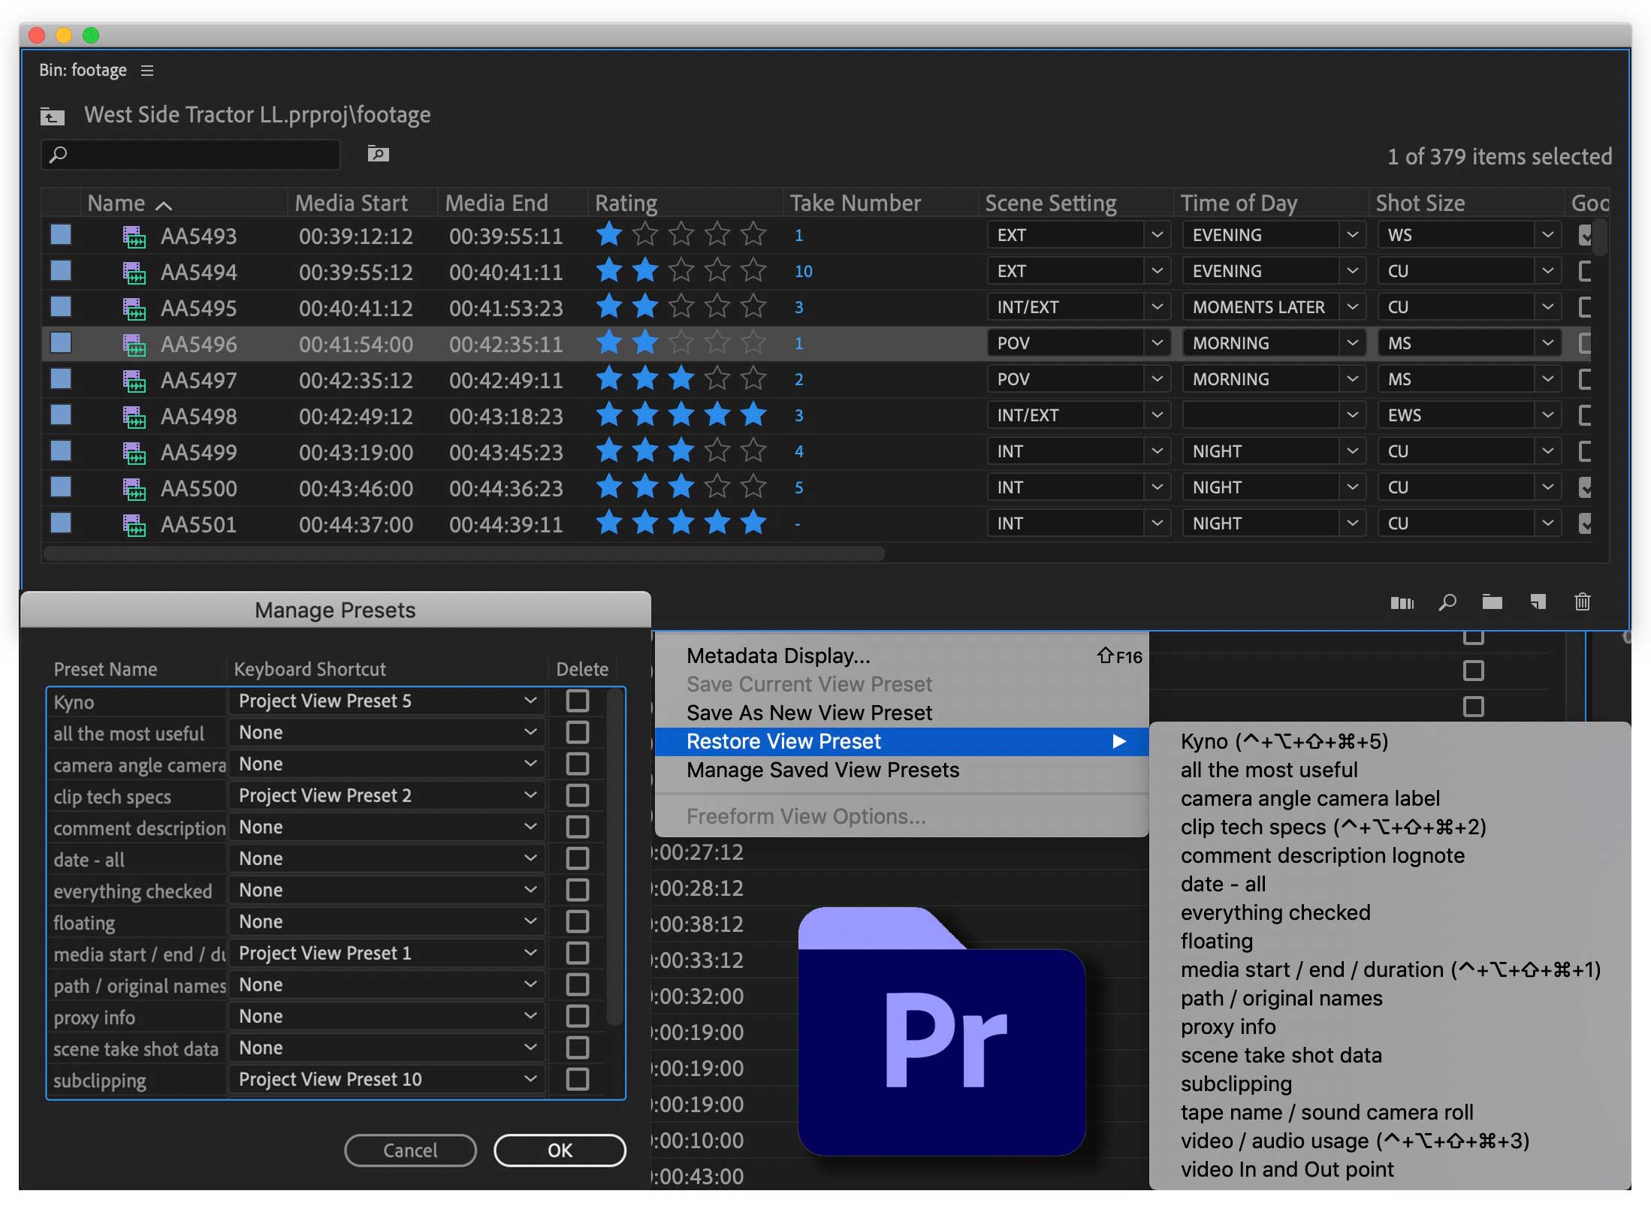Viewport: 1651px width, 1230px height.
Task: Choose Manage Saved View Presets menu item
Action: [x=822, y=770]
